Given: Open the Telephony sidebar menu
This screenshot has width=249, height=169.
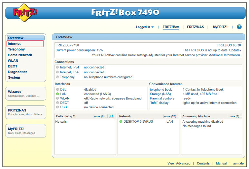Looking at the screenshot, I should pyautogui.click(x=16, y=49).
